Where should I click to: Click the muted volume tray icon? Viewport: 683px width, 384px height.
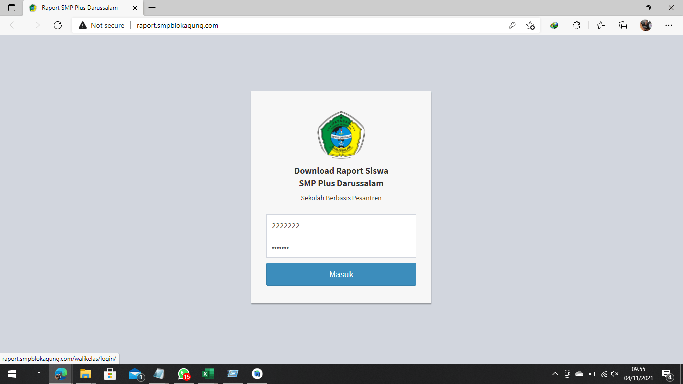point(615,374)
